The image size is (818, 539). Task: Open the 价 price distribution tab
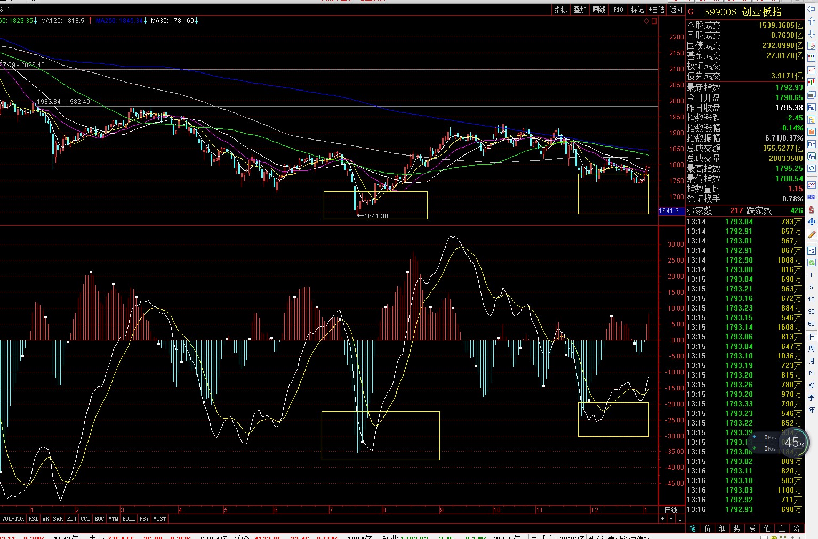707,528
